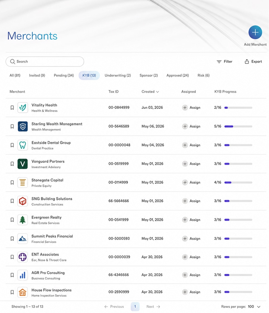Click the Summit Peaks Financial mountain logo

coord(23,239)
